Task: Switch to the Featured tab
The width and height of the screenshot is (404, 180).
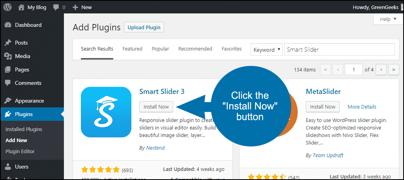Action: point(132,49)
